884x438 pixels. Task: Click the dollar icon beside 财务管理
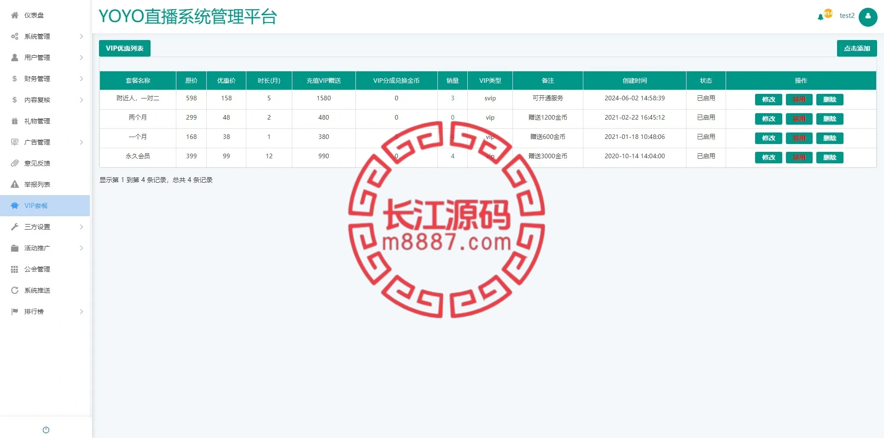coord(15,79)
